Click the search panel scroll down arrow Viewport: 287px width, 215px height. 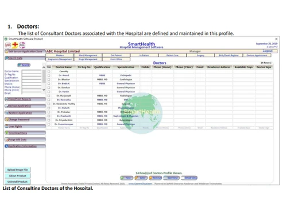point(44,89)
